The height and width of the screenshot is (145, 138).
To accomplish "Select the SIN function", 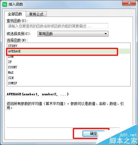I will pos(69,78).
